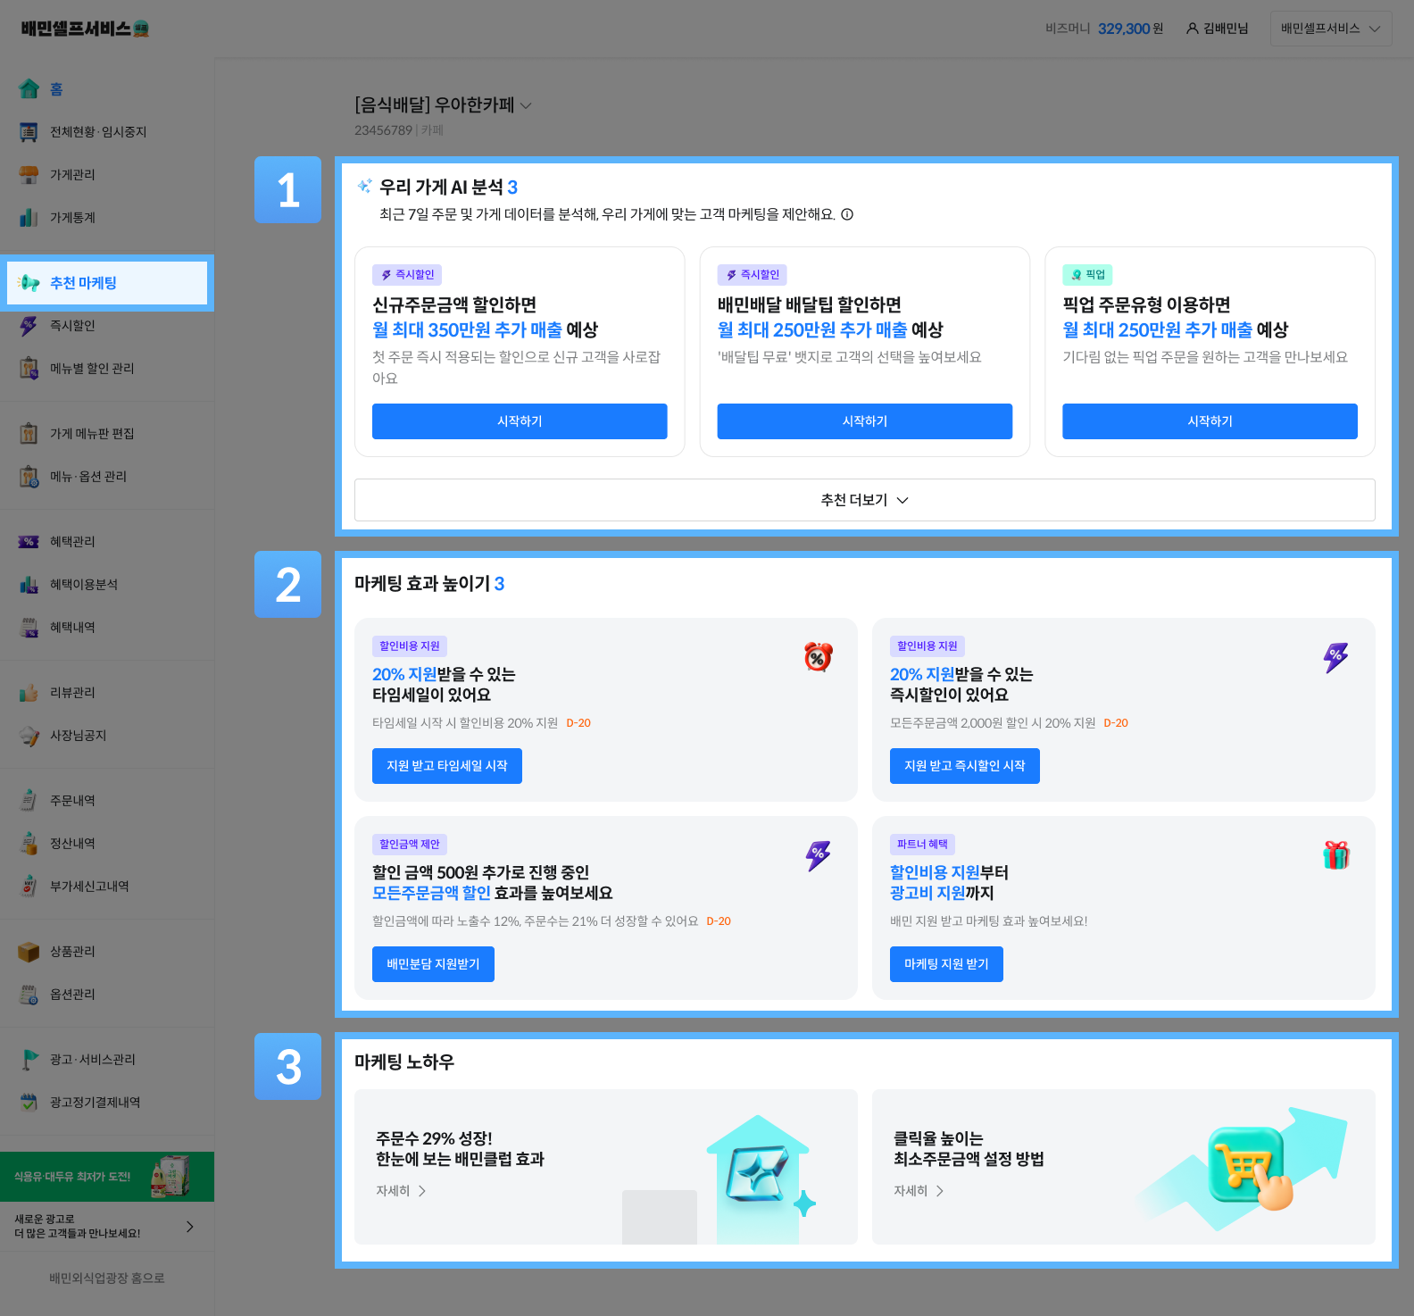Click the 부가세신고내역 icon
The height and width of the screenshot is (1316, 1414).
click(x=29, y=887)
